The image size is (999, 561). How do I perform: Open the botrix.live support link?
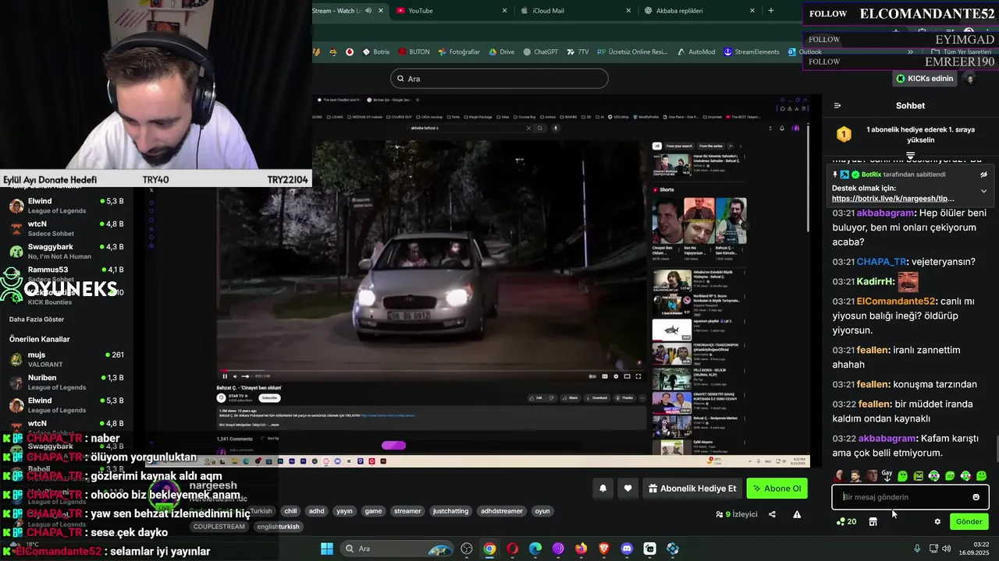[893, 199]
